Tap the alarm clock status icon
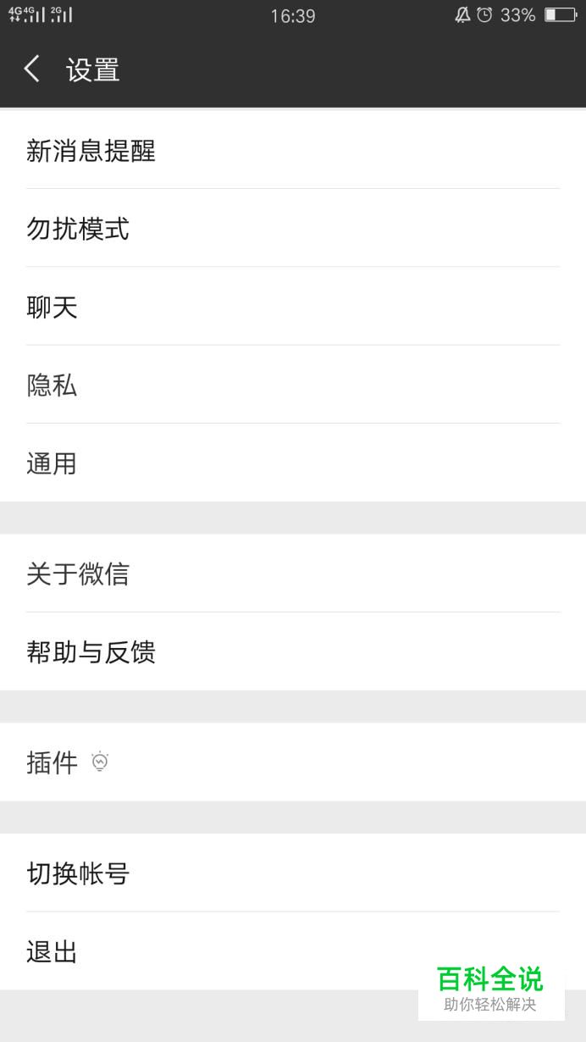Viewport: 586px width, 1042px height. click(x=484, y=15)
